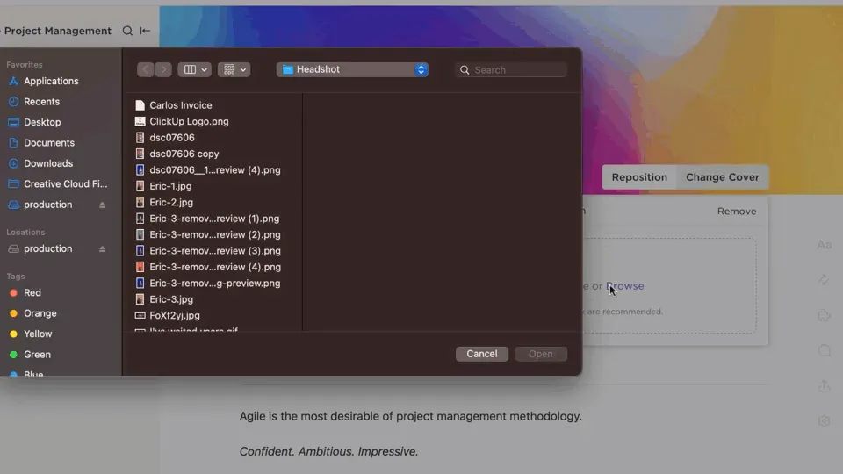This screenshot has height=474, width=843.
Task: Click the Change Cover button
Action: 722,176
